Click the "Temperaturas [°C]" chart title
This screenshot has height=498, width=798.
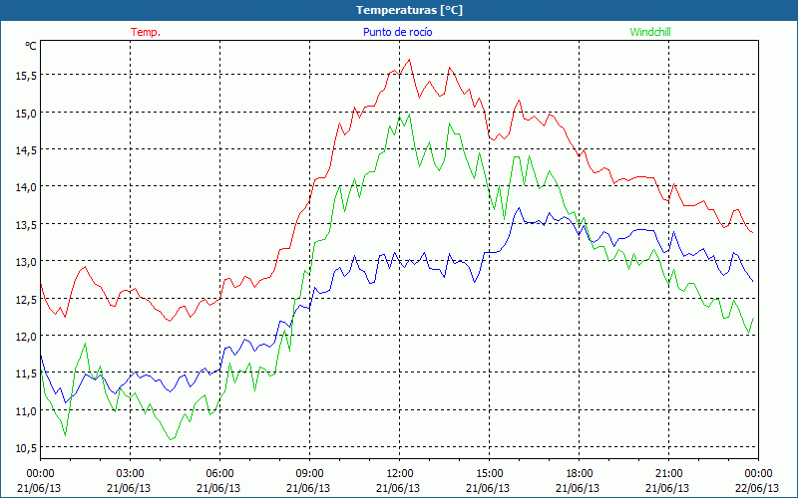click(409, 10)
